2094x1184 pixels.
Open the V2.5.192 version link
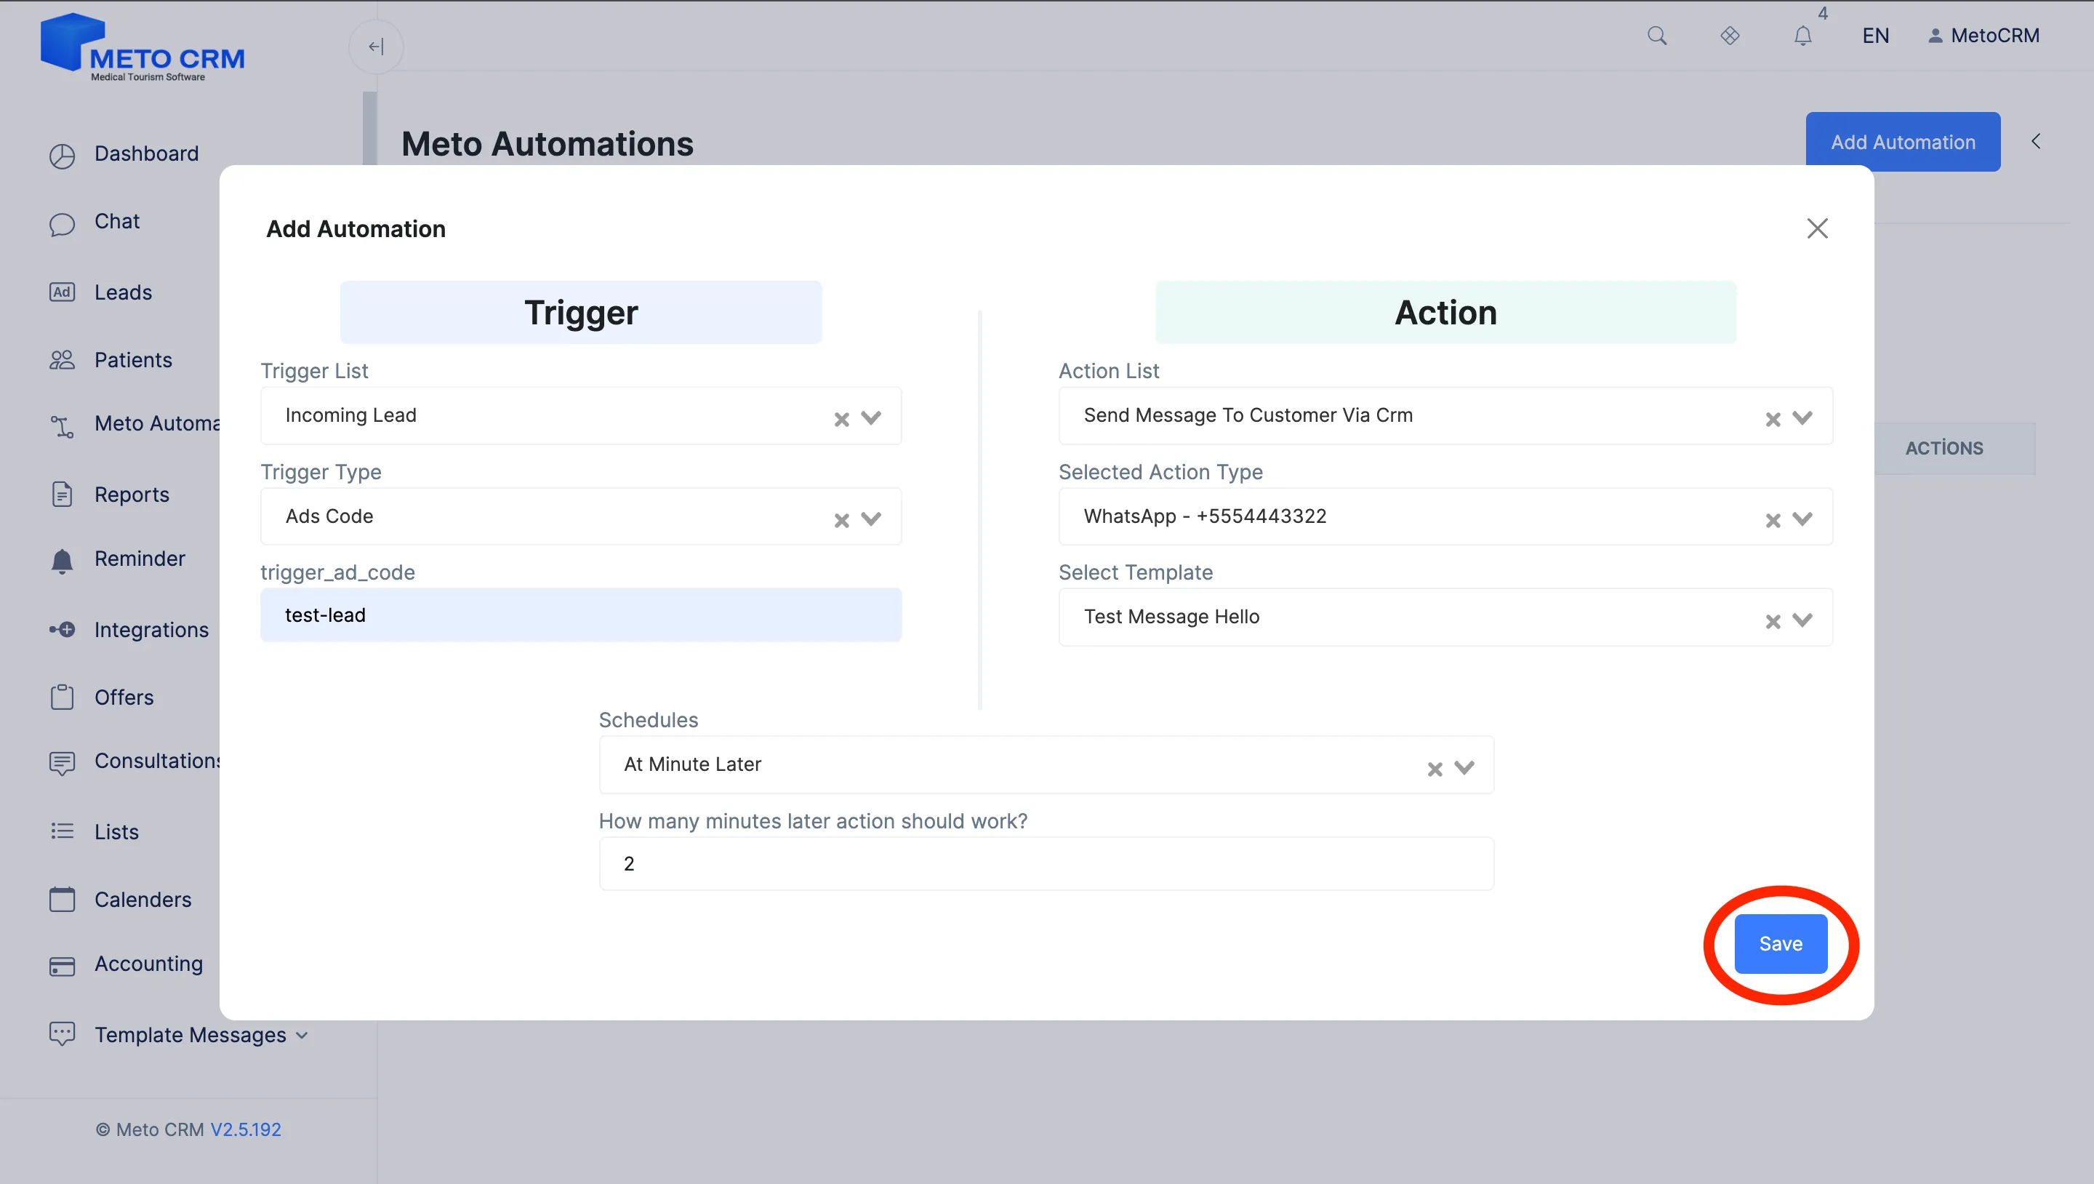tap(246, 1129)
